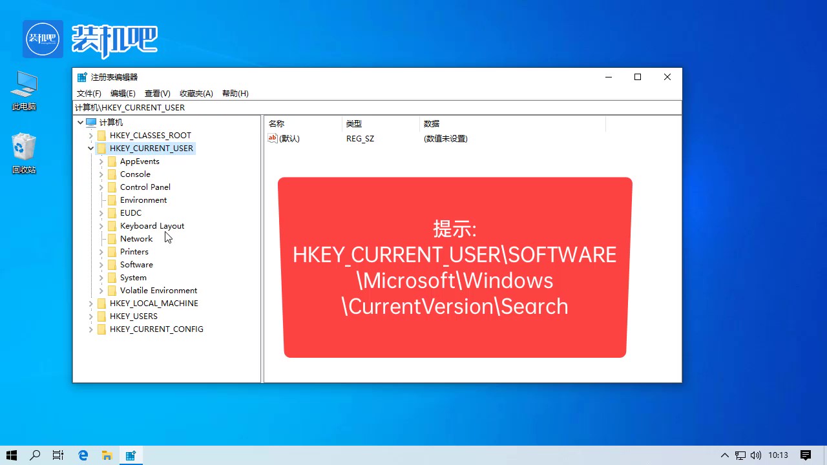Collapse the HKEY_CURRENT_USER key
The height and width of the screenshot is (465, 827).
pyautogui.click(x=90, y=148)
